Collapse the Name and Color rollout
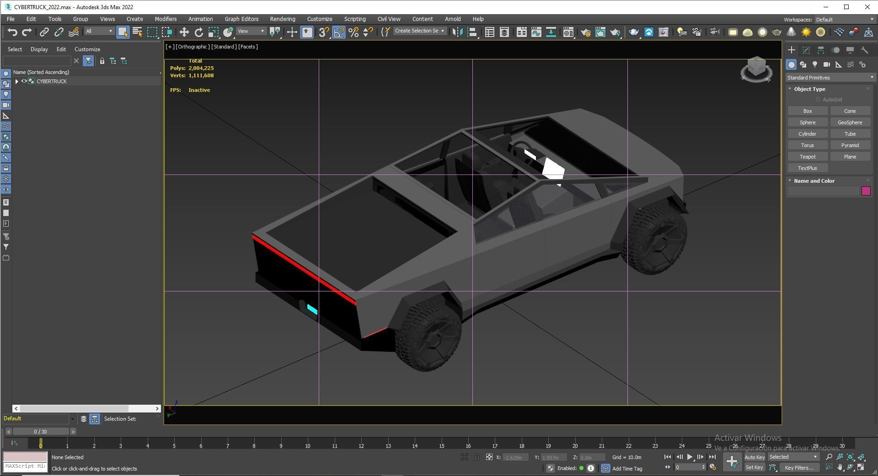The width and height of the screenshot is (878, 476). [790, 181]
